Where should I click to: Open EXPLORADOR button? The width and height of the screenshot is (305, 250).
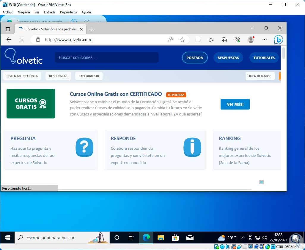click(x=89, y=76)
